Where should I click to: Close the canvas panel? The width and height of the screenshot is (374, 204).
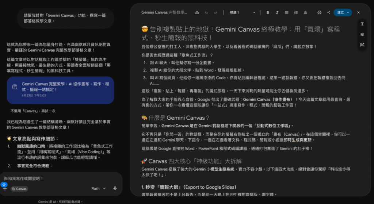tap(358, 13)
